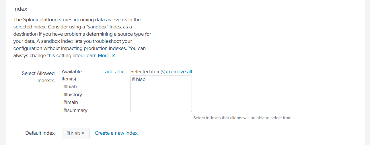370x145 pixels.
Task: Click the index icon inside Default Index button
Action: coord(68,134)
